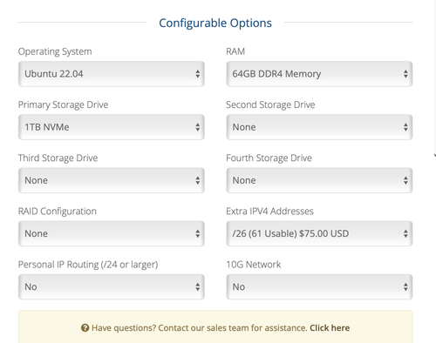This screenshot has width=436, height=343.
Task: Click the 'Extra IPV4 Addresses' label
Action: 270,212
